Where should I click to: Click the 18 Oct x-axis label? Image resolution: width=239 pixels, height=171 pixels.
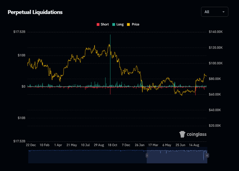[112, 145]
